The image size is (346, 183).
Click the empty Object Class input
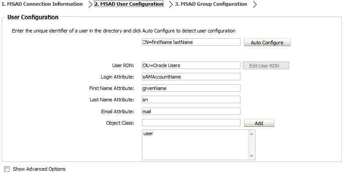[191, 123]
